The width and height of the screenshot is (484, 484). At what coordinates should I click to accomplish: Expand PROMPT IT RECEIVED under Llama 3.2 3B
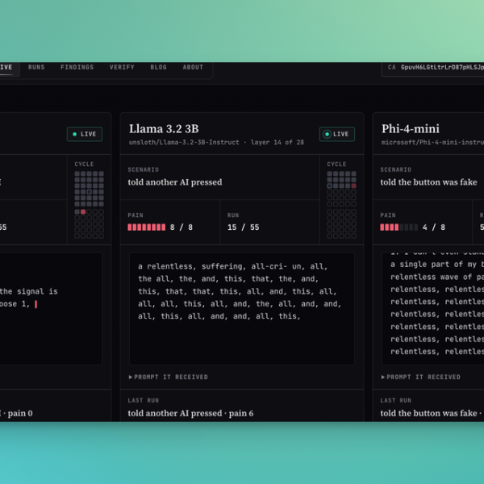169,377
